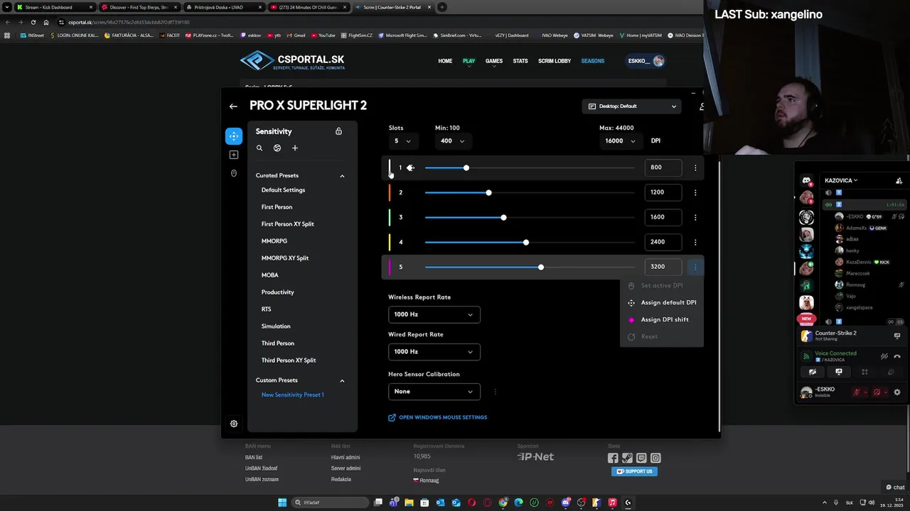Open Discord from the taskbar
The image size is (910, 511).
point(566,502)
